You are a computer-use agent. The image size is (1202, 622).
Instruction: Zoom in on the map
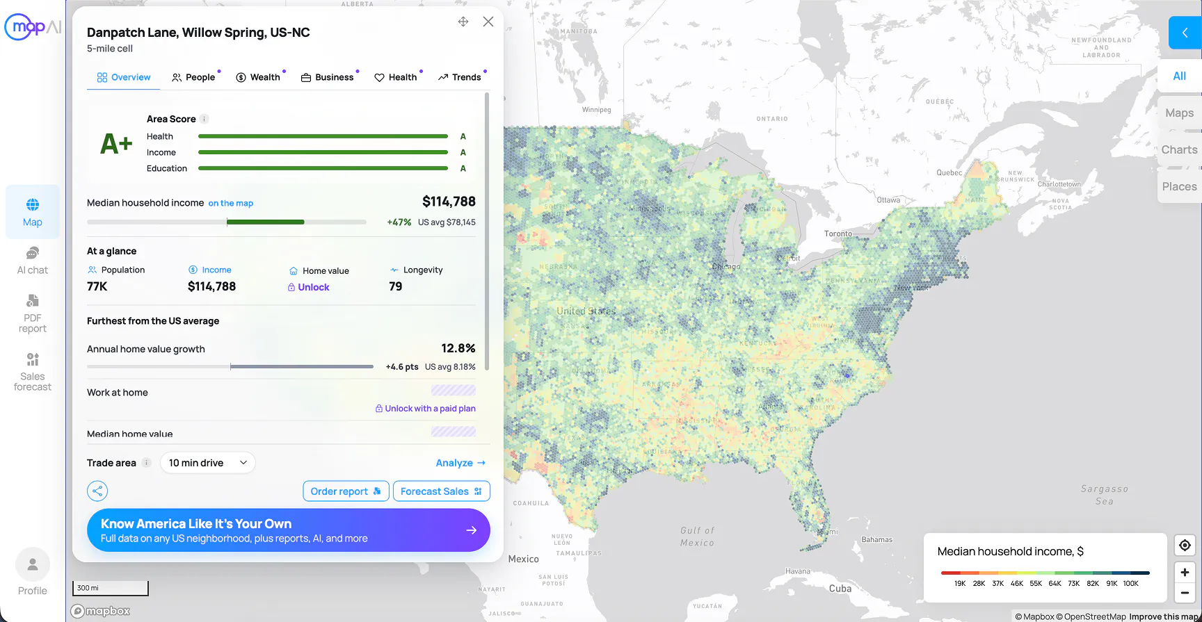point(1185,572)
